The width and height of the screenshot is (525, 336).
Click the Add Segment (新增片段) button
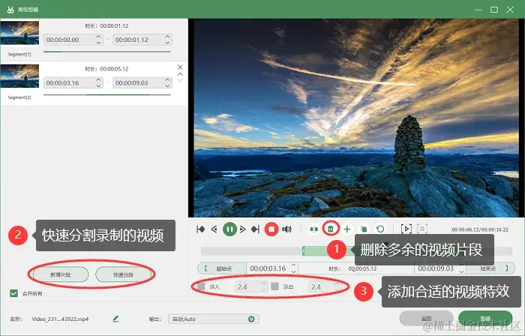click(x=61, y=274)
